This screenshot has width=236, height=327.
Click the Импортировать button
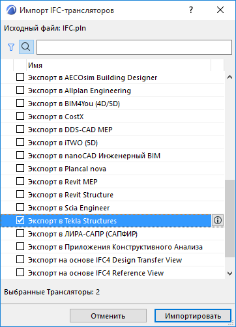(x=193, y=316)
